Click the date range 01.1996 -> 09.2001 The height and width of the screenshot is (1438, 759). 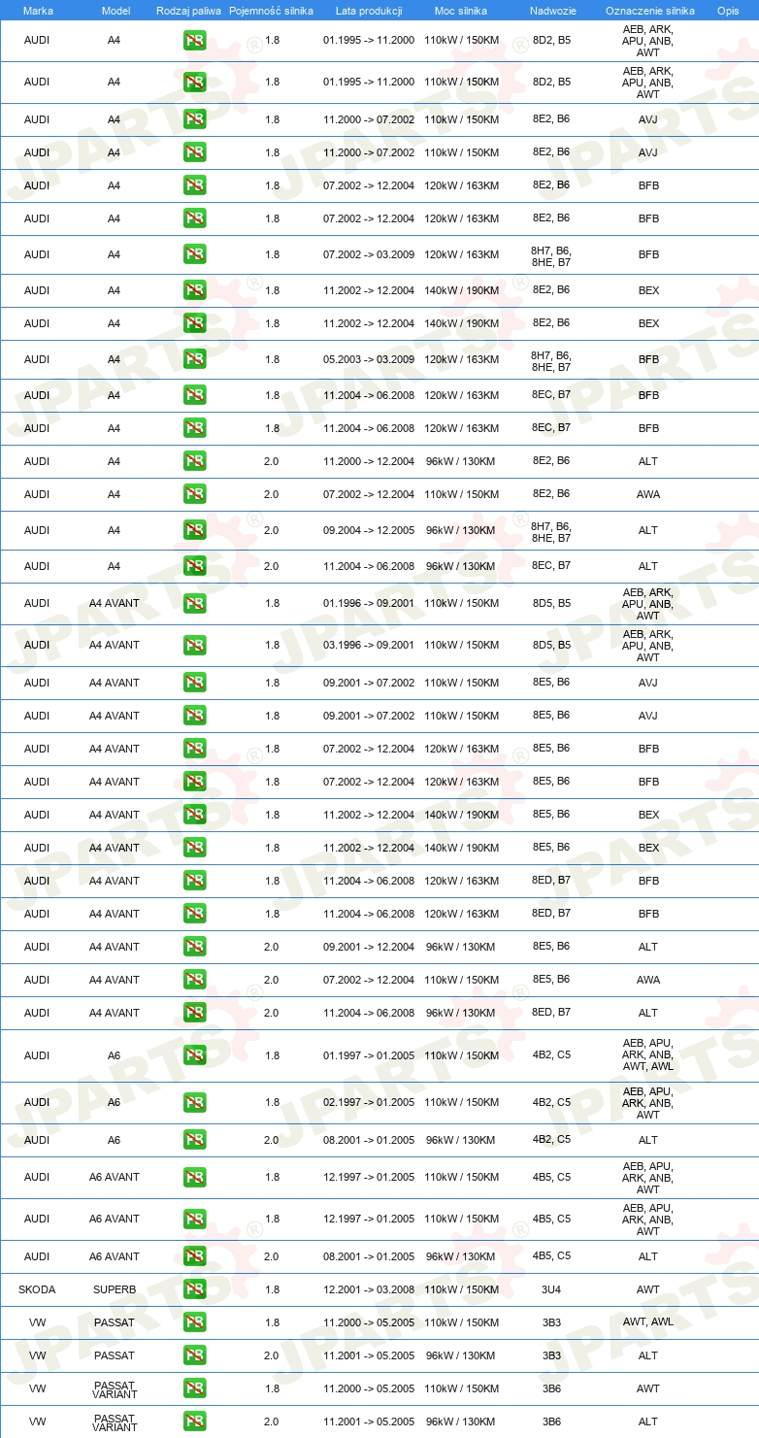[x=369, y=603]
